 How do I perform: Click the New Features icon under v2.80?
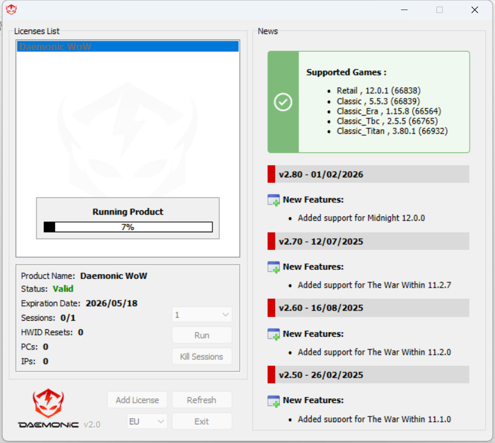click(274, 200)
